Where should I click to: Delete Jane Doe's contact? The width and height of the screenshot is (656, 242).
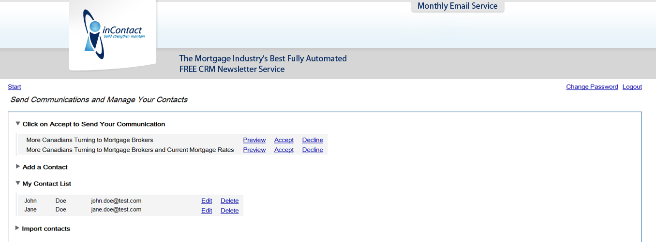pyautogui.click(x=230, y=211)
